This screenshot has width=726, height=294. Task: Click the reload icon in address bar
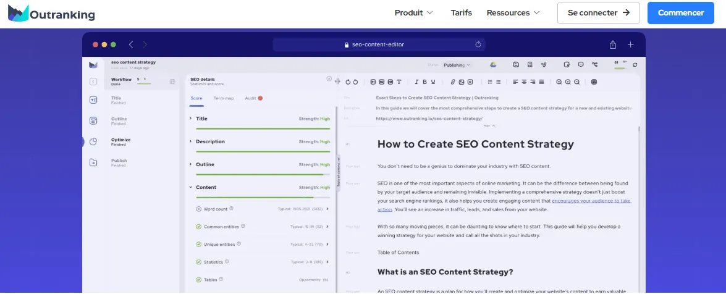point(478,44)
